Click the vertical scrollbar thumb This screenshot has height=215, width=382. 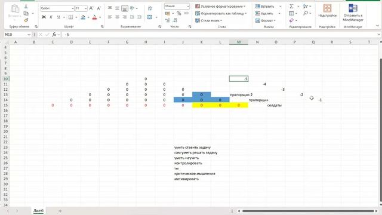tap(381, 130)
